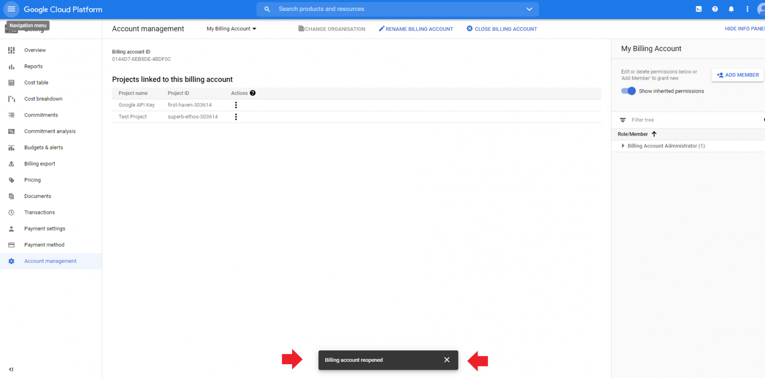The width and height of the screenshot is (765, 378).
Task: Open the notifications bell
Action: click(x=731, y=9)
